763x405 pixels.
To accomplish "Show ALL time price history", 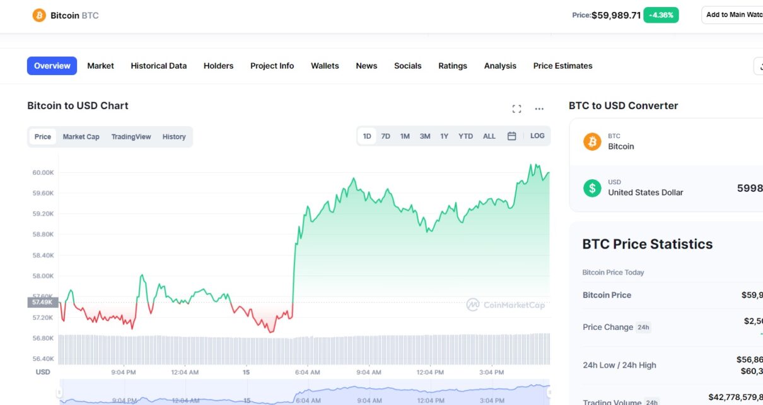I will point(489,136).
